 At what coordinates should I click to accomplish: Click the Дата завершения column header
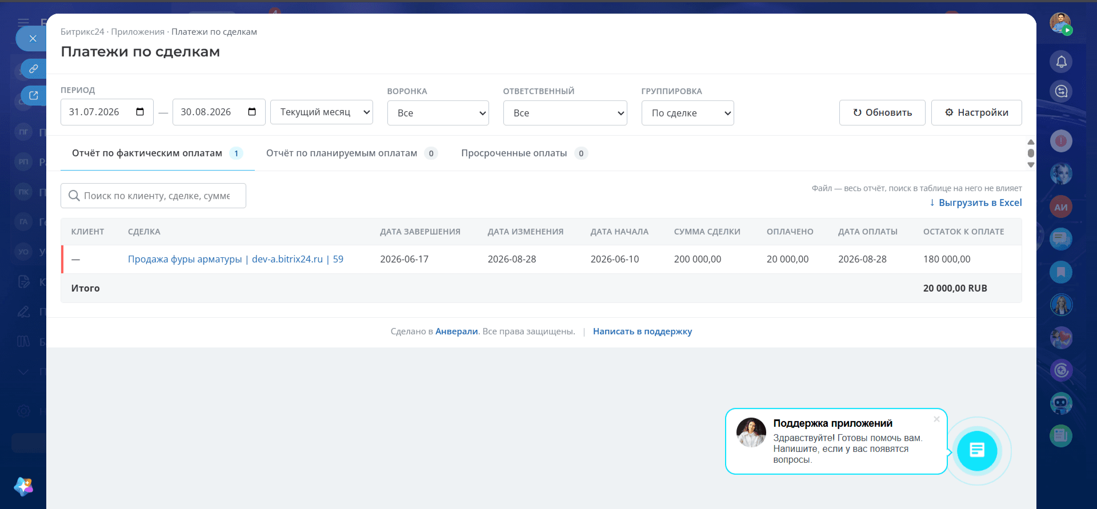coord(420,232)
